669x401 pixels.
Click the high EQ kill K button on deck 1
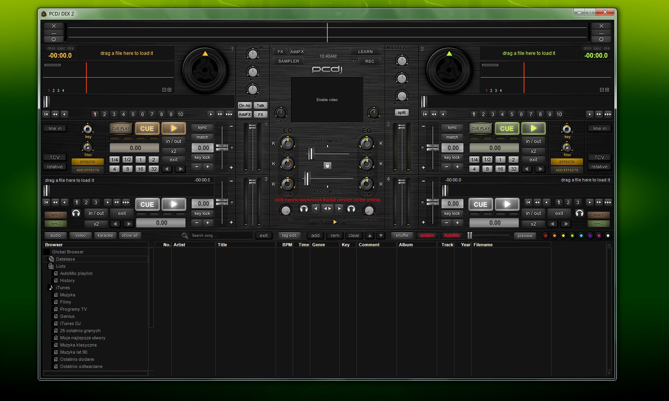pyautogui.click(x=274, y=143)
